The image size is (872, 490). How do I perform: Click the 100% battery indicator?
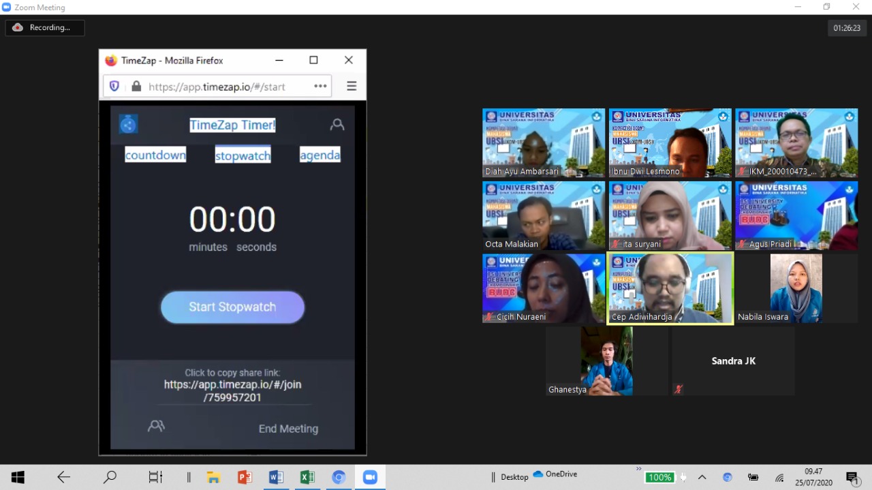tap(659, 477)
